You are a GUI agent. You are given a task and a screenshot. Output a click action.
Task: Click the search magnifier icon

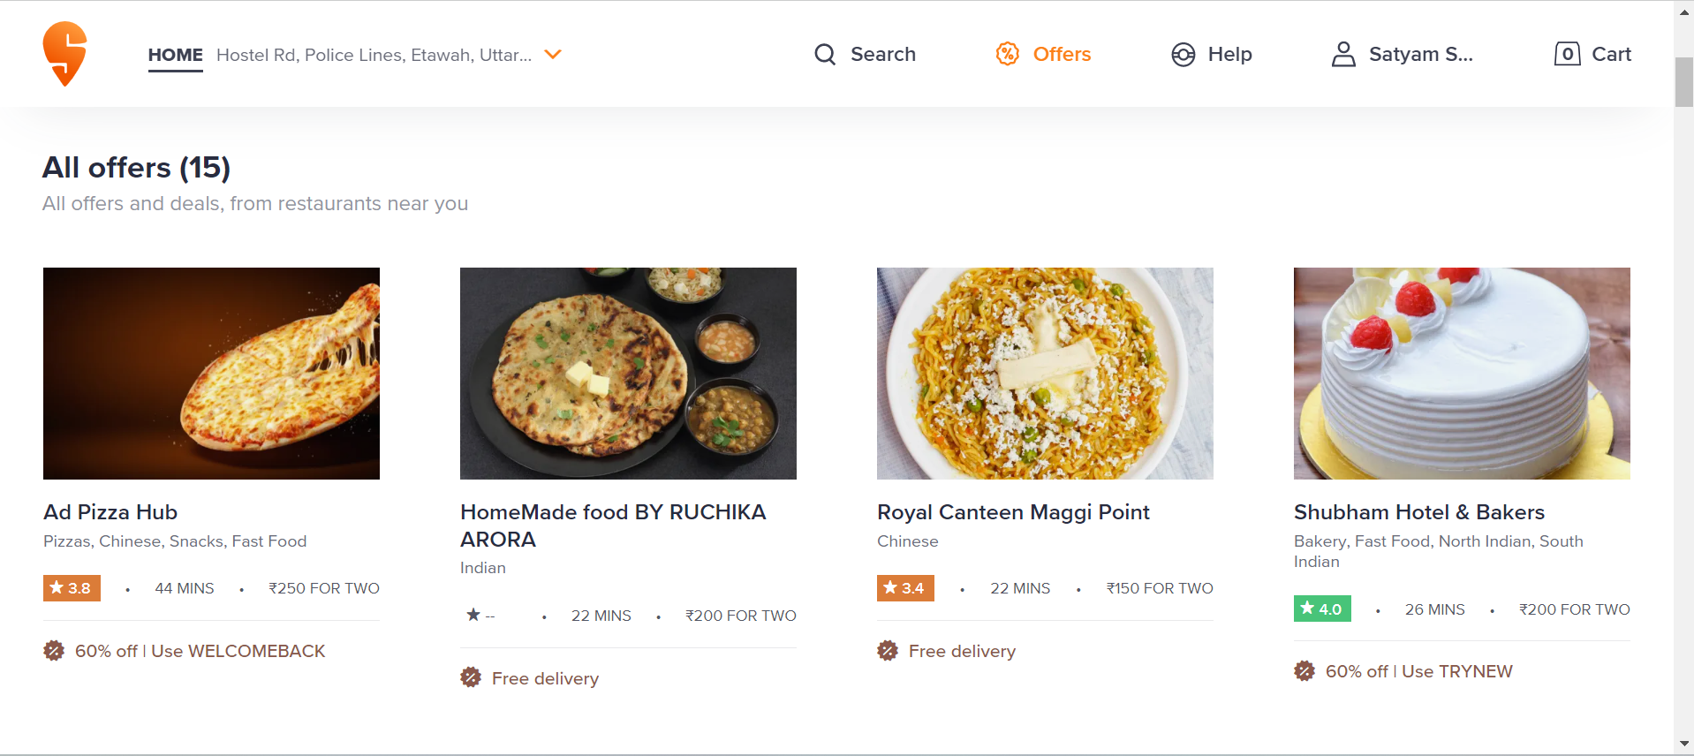[x=825, y=55]
